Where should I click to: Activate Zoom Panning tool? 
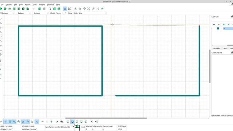(102, 9)
